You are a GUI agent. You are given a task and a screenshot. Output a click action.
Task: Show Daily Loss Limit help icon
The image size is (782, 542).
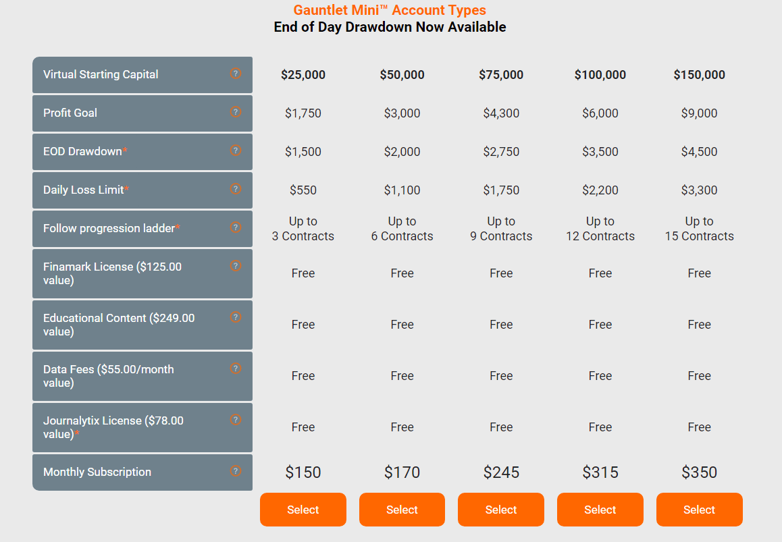[236, 188]
